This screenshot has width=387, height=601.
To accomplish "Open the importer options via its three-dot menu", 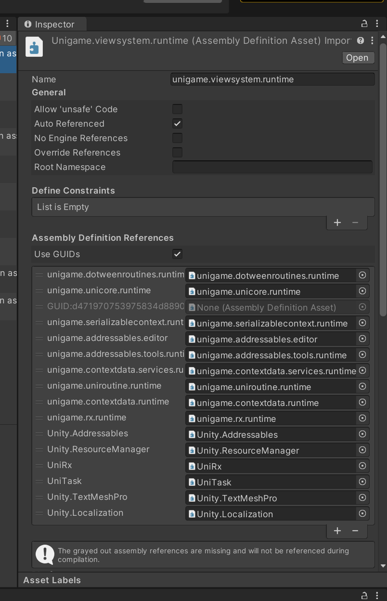I will [x=372, y=41].
